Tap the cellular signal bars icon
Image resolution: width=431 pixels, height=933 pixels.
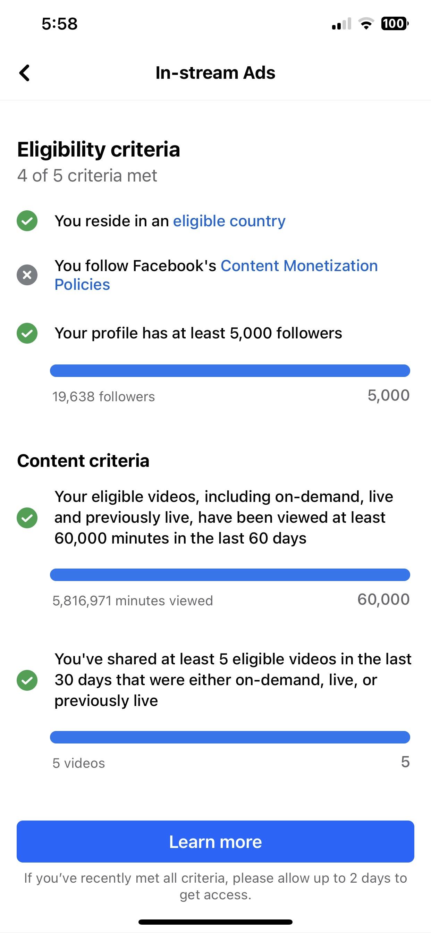click(341, 24)
